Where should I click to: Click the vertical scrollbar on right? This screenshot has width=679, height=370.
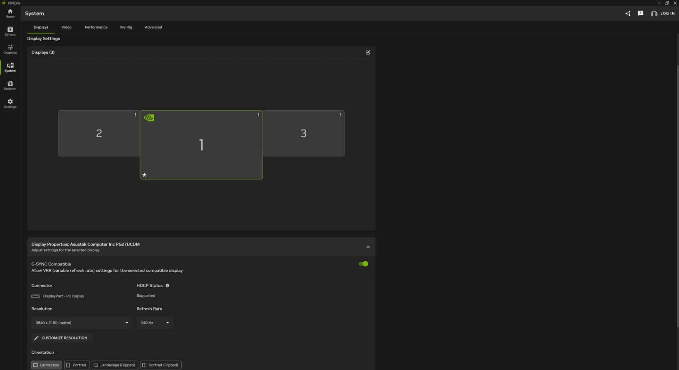677,196
